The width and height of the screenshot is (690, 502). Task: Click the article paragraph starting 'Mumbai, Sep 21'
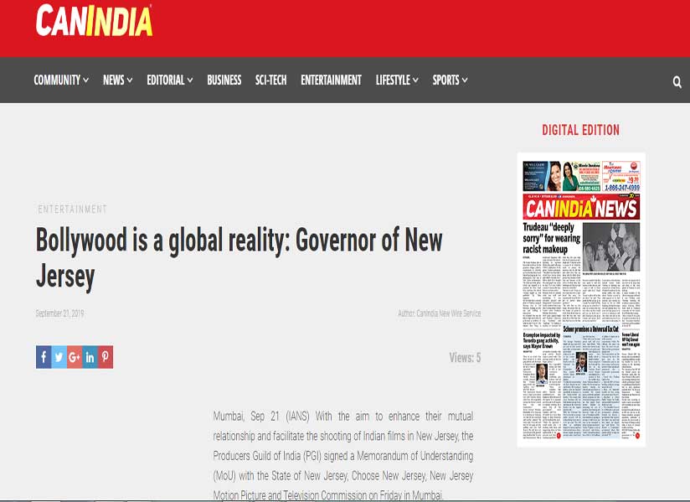[x=343, y=455]
